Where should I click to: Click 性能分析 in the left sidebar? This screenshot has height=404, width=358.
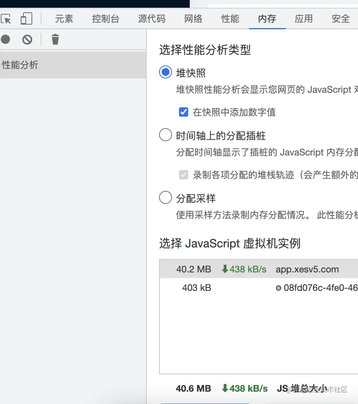20,65
